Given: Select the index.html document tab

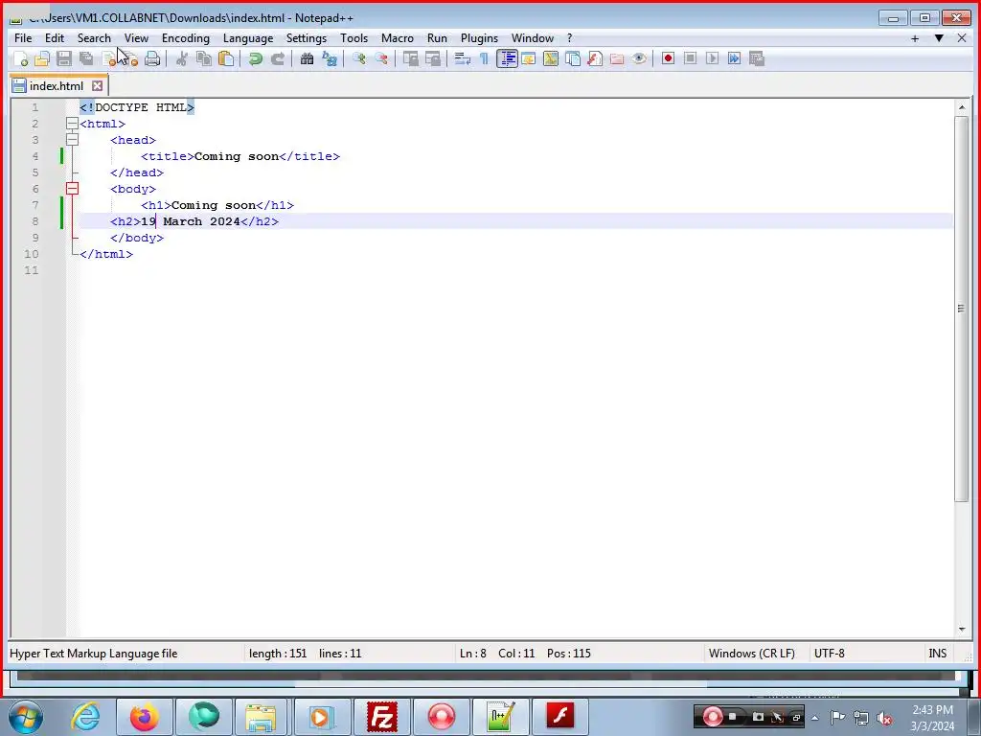Looking at the screenshot, I should pos(57,85).
